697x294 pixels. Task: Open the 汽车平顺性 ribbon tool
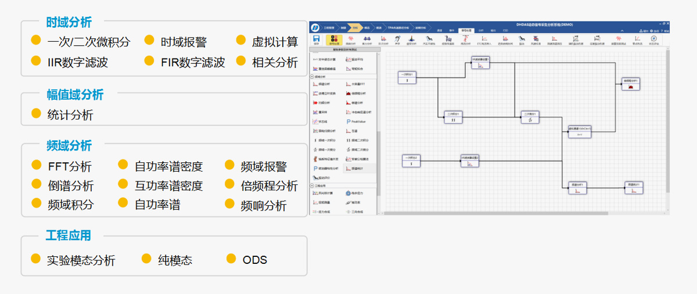coord(429,39)
